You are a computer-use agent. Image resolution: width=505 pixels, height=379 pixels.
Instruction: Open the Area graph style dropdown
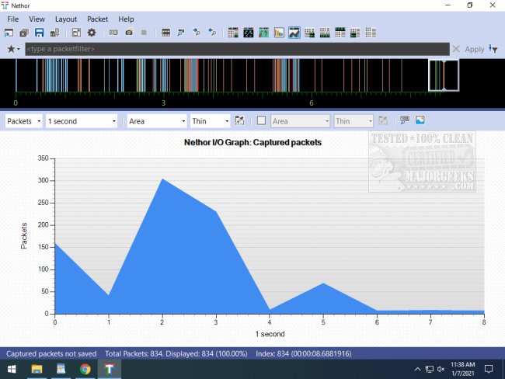157,121
